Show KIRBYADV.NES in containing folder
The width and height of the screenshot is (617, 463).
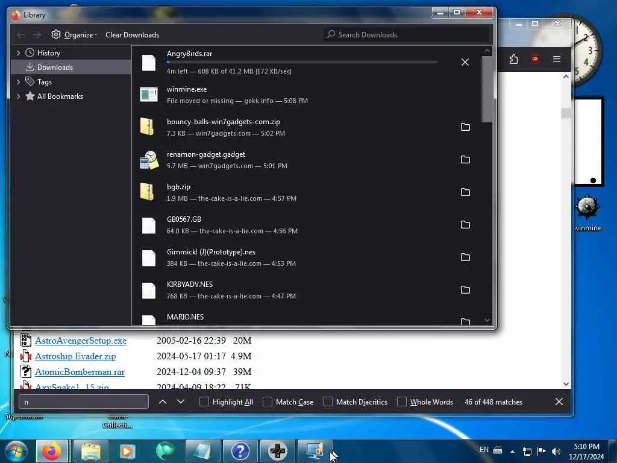(465, 290)
